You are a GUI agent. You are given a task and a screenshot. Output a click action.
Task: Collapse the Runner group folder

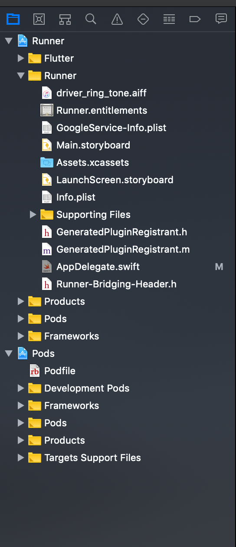[x=21, y=76]
